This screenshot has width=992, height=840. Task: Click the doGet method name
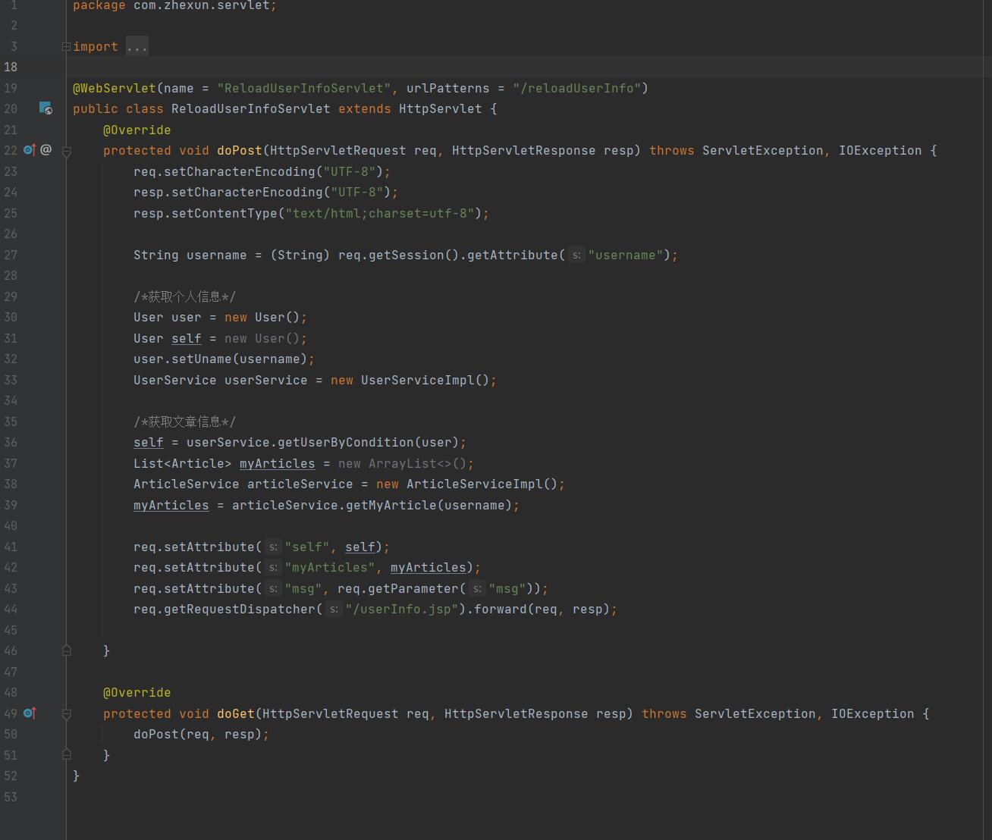pos(236,713)
